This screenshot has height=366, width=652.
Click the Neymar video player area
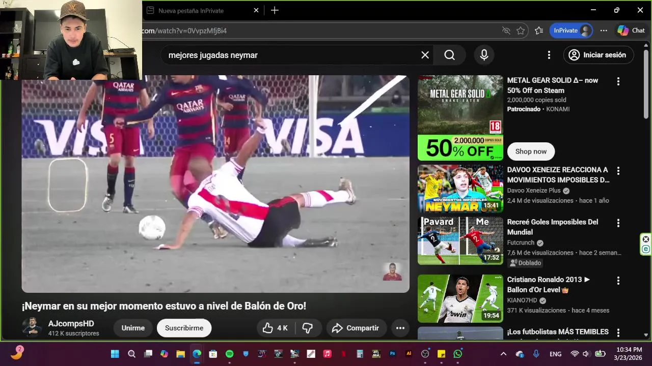coord(215,184)
